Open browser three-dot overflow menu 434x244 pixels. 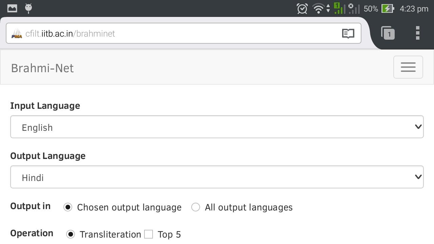pos(418,33)
